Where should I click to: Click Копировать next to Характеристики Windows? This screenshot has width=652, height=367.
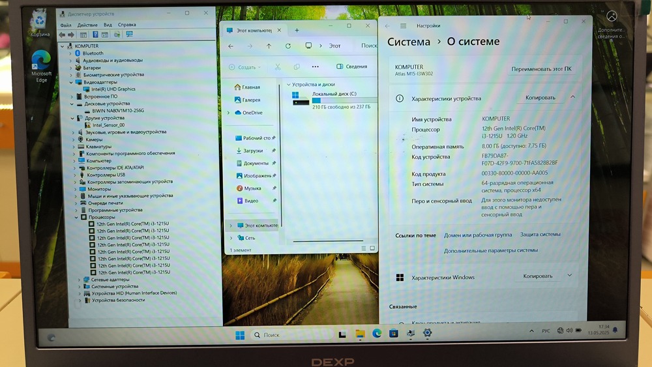[538, 276]
